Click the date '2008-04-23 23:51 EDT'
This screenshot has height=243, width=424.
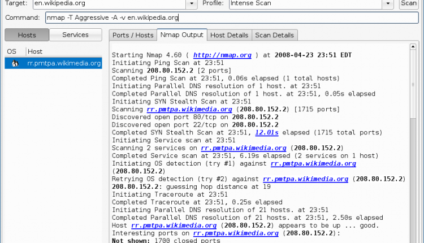coord(313,55)
